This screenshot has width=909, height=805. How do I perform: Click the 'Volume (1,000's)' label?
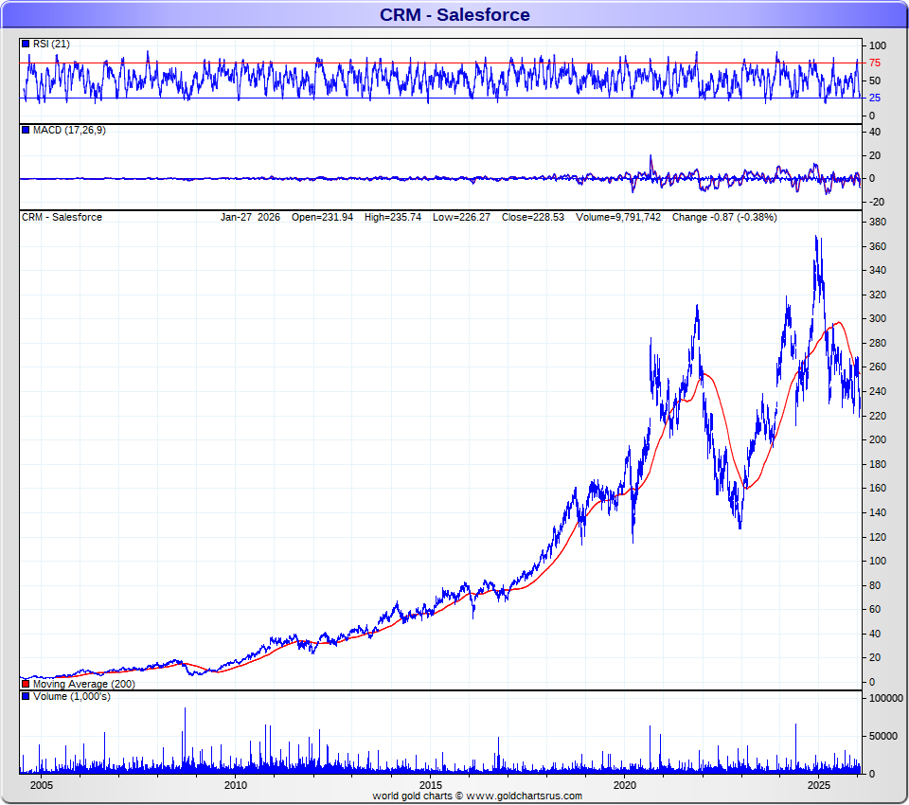(71, 696)
